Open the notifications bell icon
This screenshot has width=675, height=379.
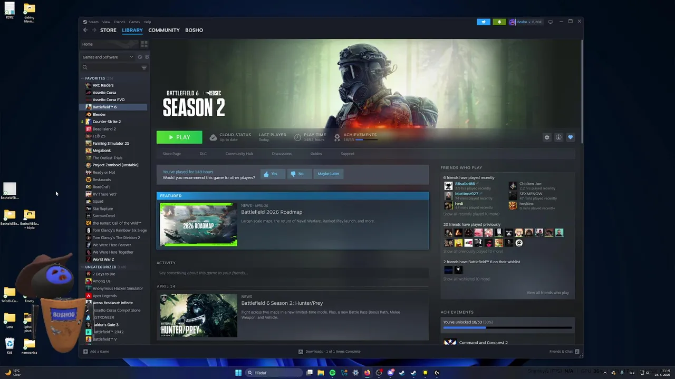click(x=499, y=22)
